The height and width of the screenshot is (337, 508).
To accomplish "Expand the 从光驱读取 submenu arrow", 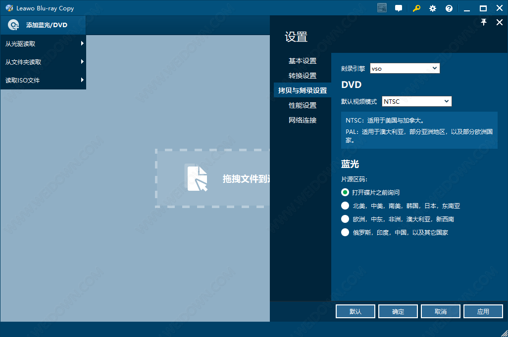I will click(82, 43).
